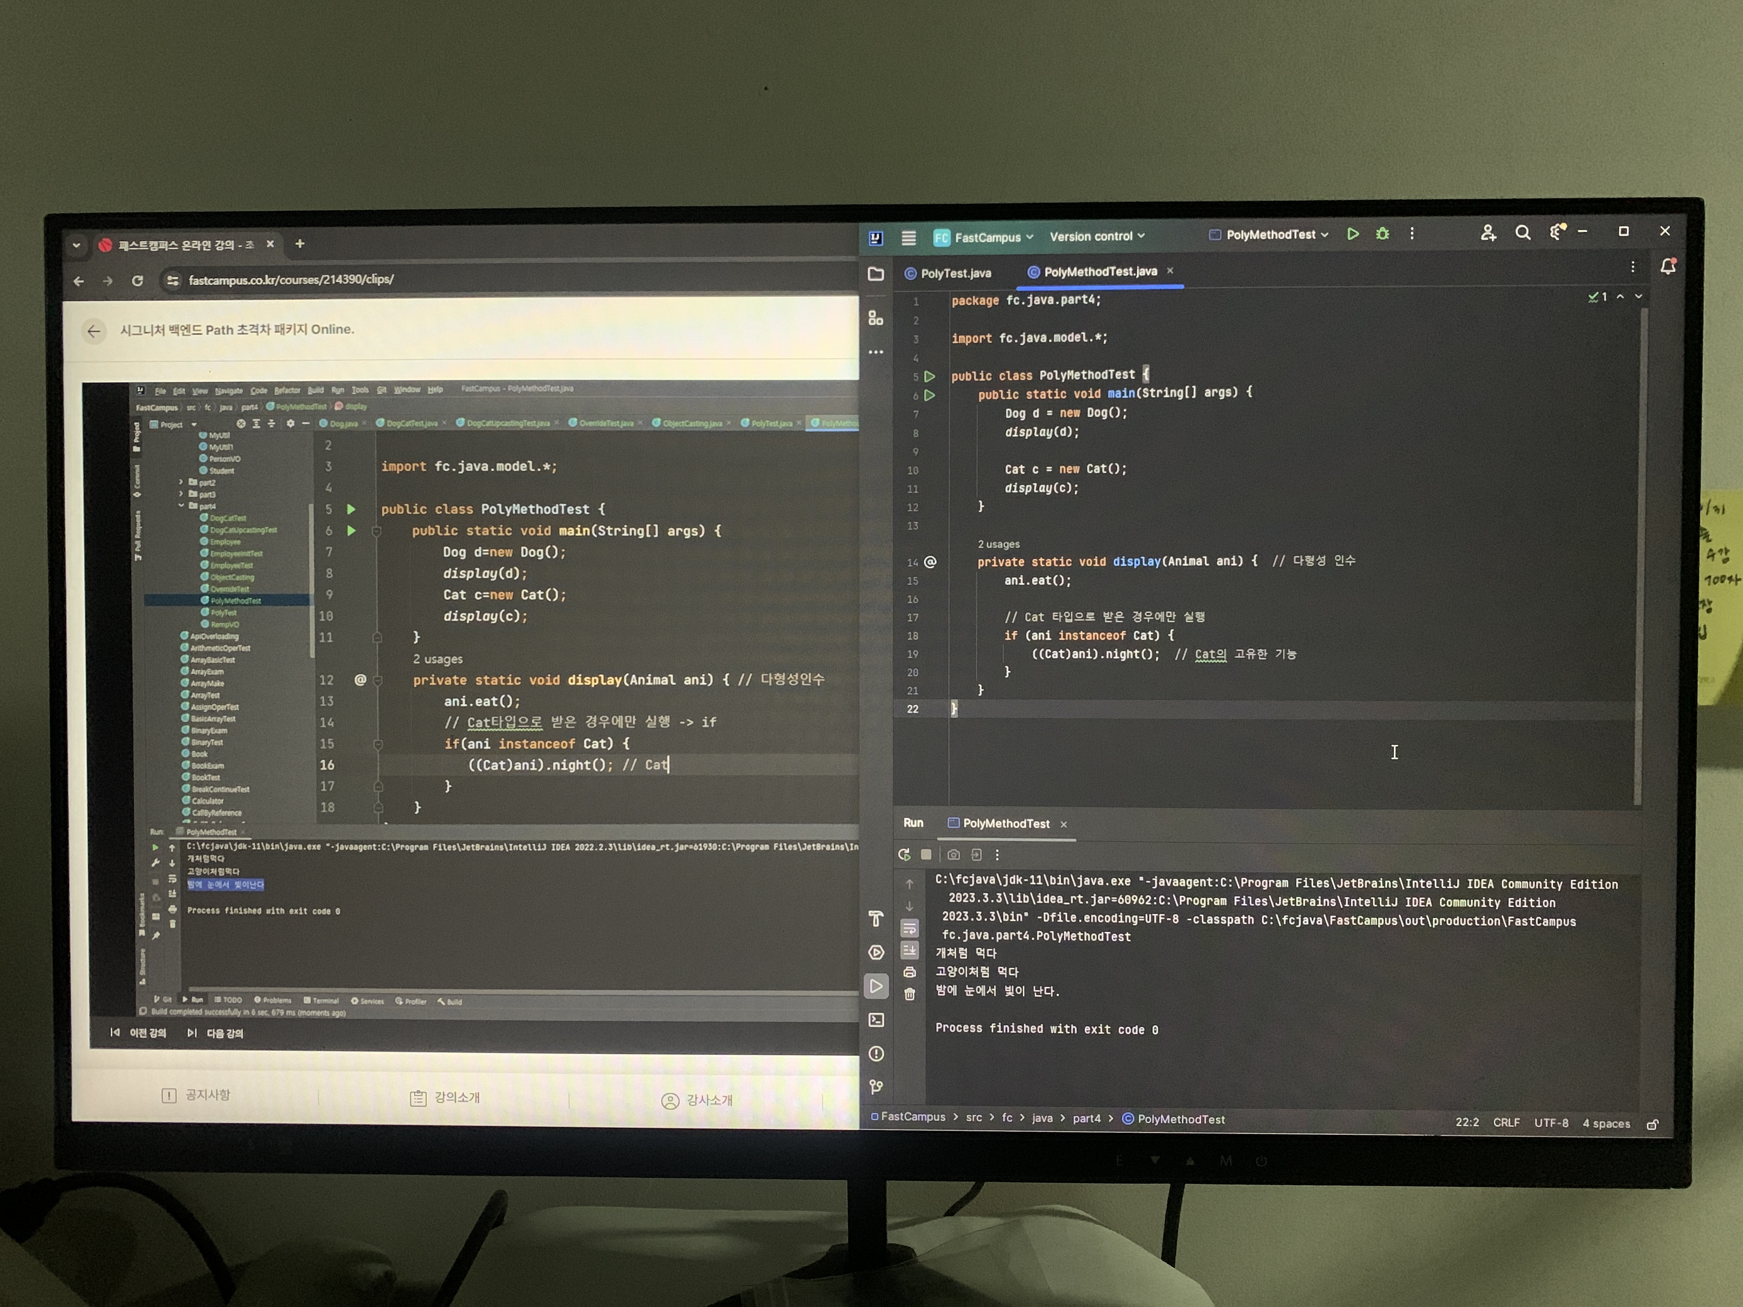Run PolyMethodTest with the green play icon
The image size is (1743, 1307).
1352,234
